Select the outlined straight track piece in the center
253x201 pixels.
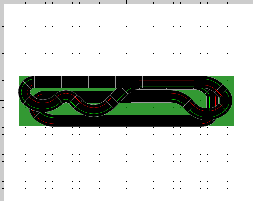coord(144,96)
